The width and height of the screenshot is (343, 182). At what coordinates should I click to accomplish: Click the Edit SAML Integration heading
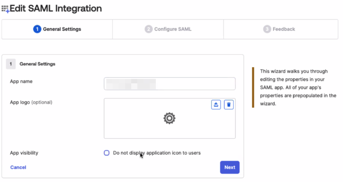(x=56, y=8)
